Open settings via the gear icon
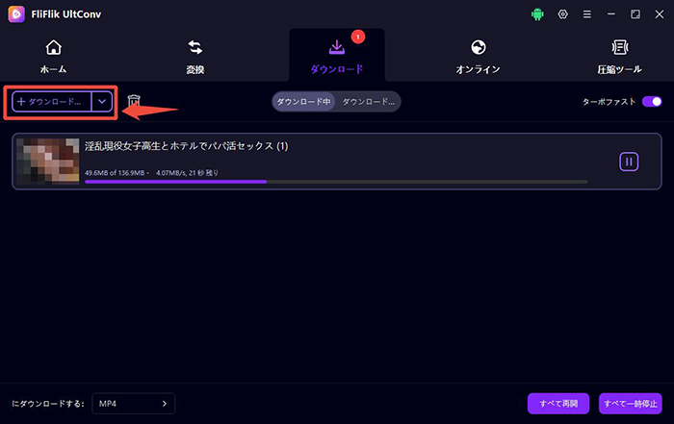 click(562, 14)
